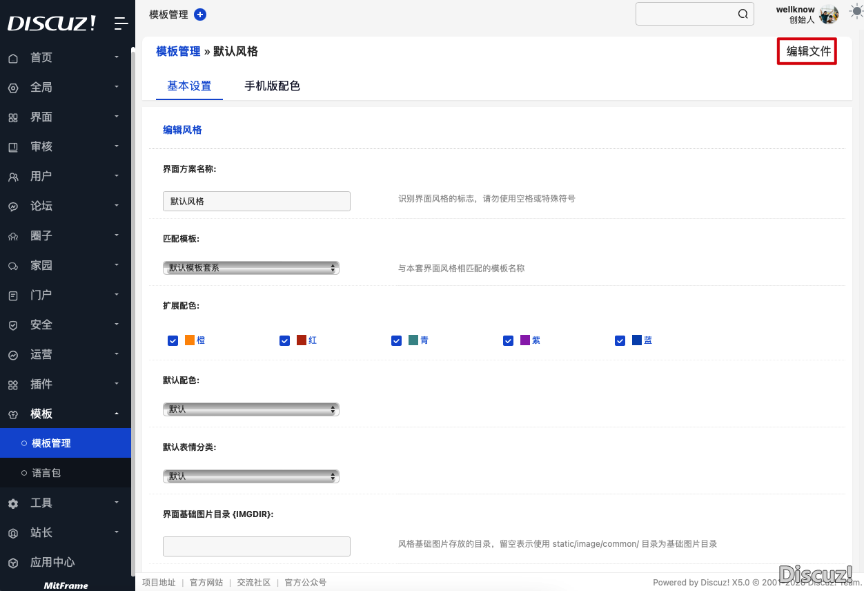Open the wellknow user avatar

(829, 14)
